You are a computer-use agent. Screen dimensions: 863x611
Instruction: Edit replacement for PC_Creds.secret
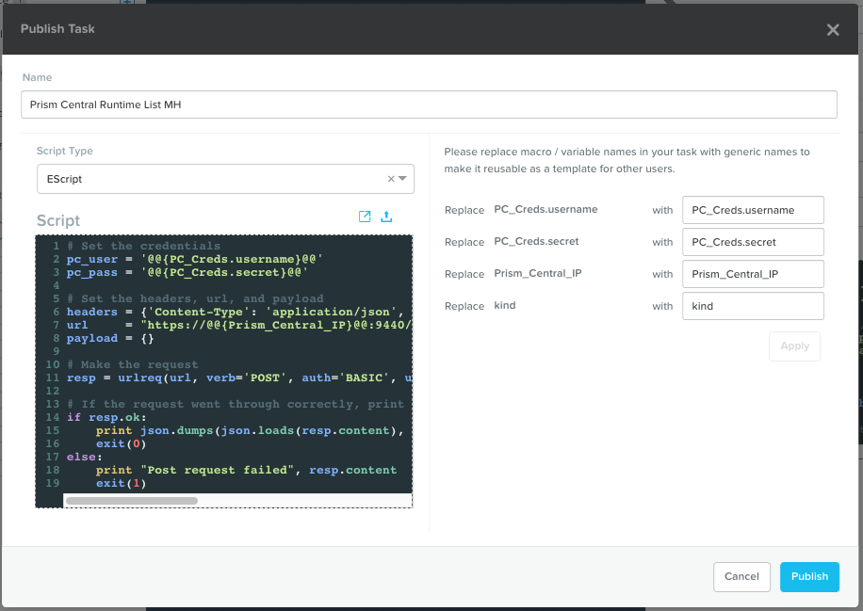(753, 242)
